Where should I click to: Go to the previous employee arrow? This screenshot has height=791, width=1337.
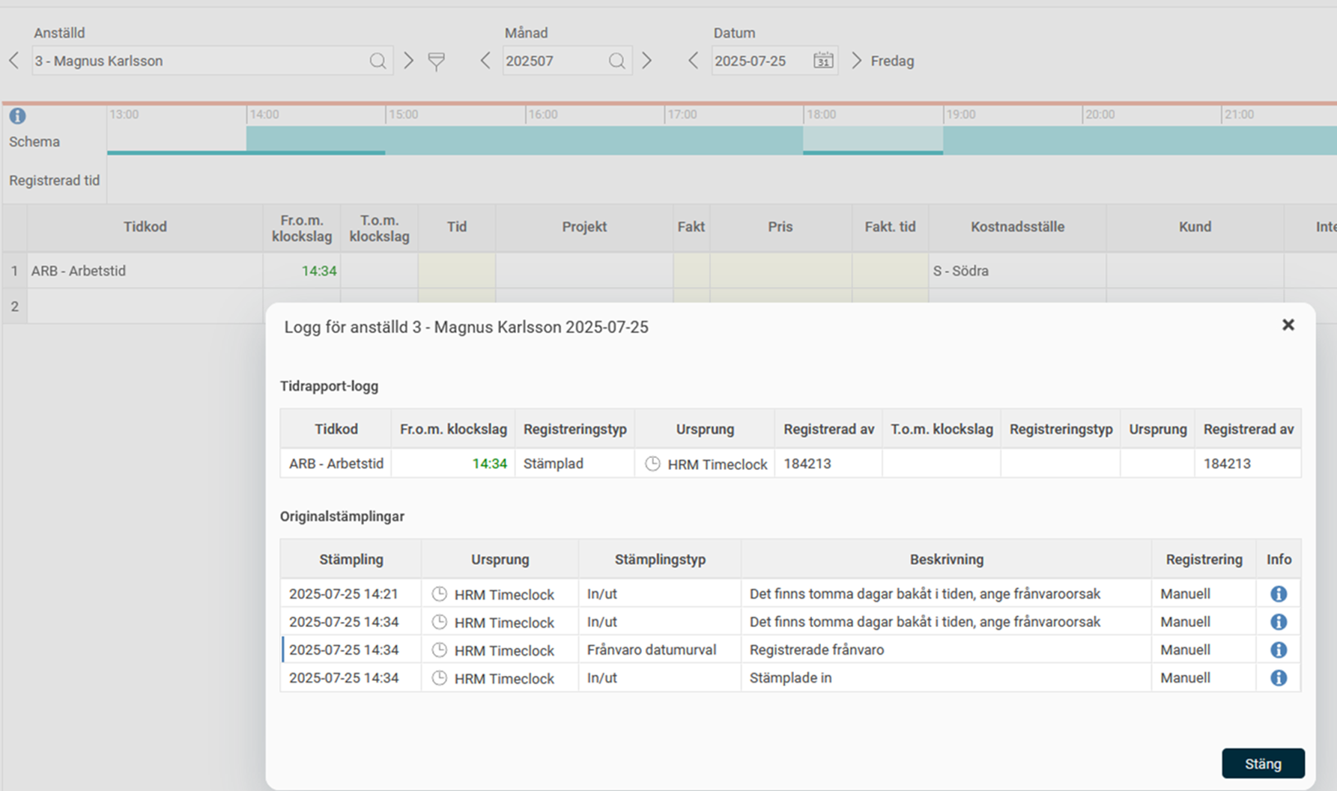click(x=14, y=61)
